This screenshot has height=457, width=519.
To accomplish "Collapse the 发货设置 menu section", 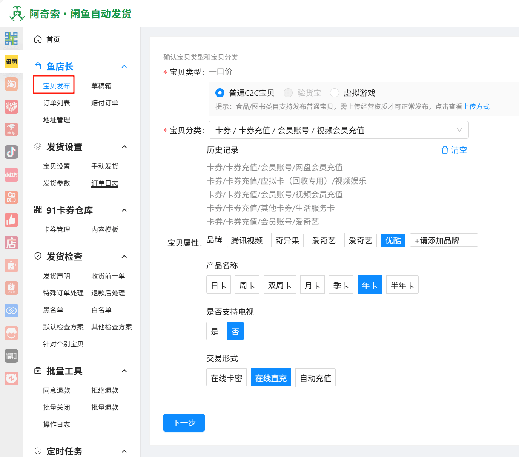I will coord(124,146).
